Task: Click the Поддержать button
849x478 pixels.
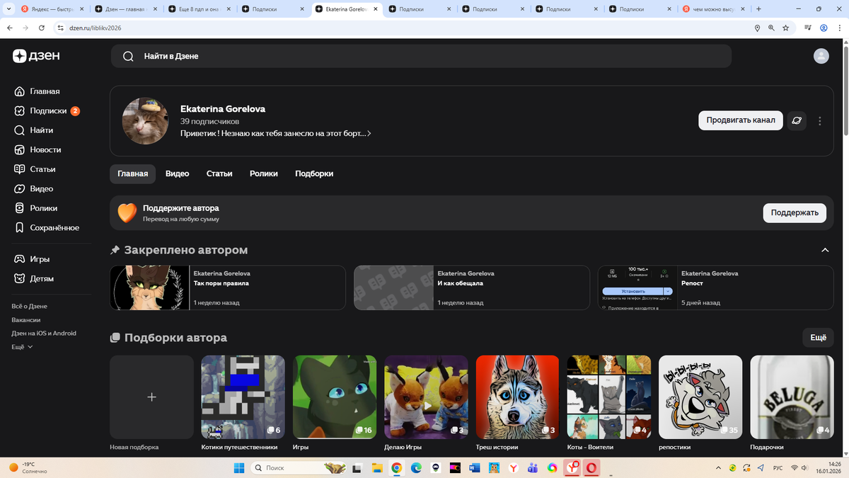Action: point(795,212)
